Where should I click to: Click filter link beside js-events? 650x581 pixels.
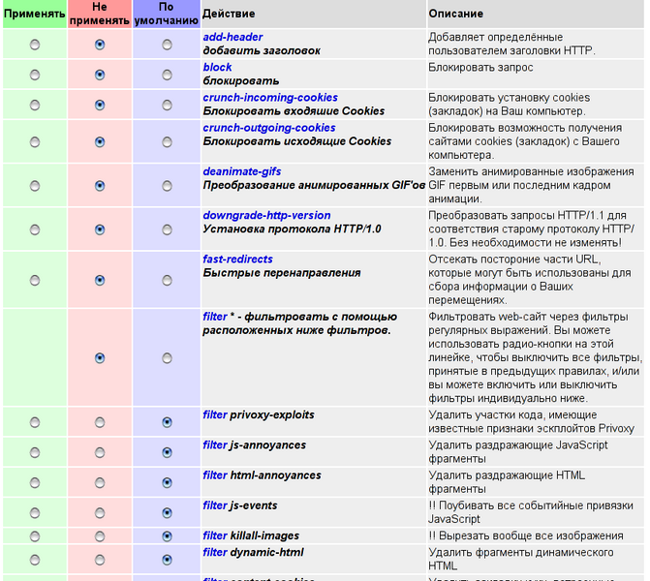[215, 505]
